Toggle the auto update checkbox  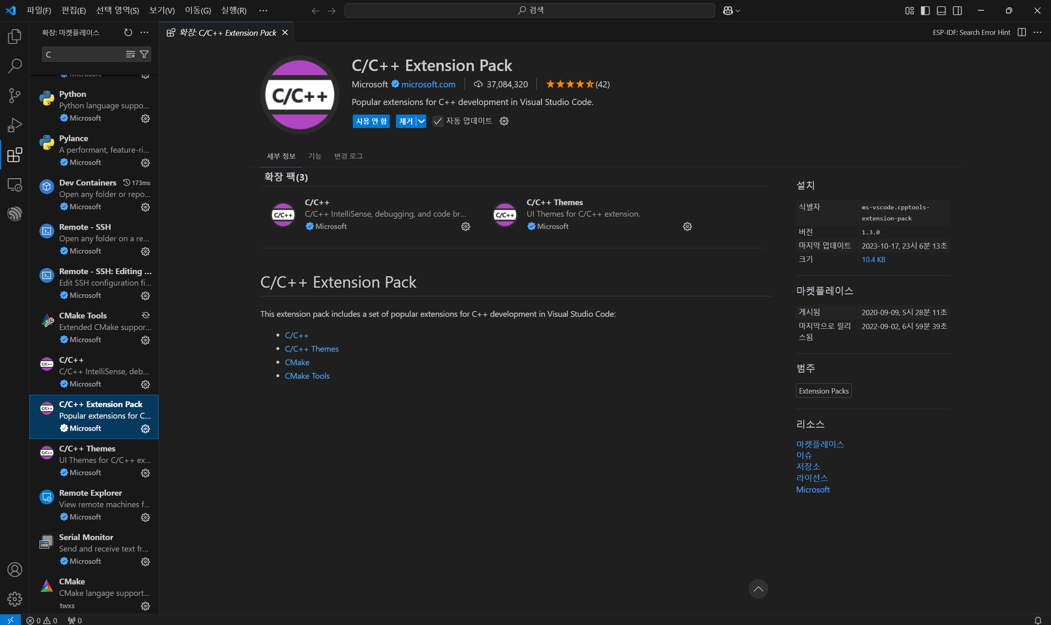[438, 121]
